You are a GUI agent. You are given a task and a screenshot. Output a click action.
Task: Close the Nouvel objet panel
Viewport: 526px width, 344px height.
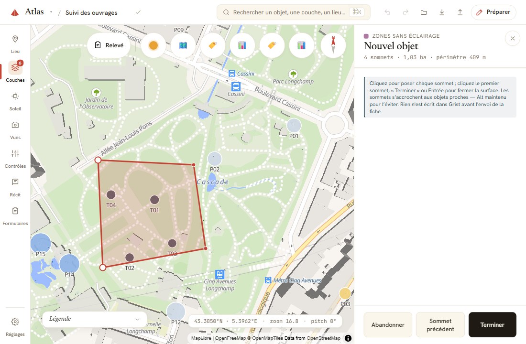point(513,39)
